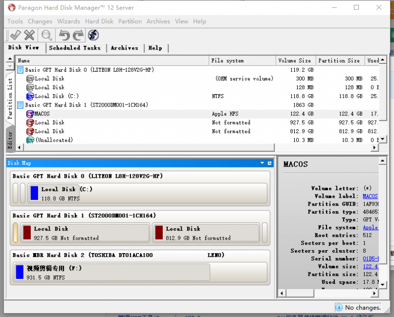The image size is (394, 317).
Task: Select the Hard Disk 1 icon in partition list
Action: click(x=20, y=105)
